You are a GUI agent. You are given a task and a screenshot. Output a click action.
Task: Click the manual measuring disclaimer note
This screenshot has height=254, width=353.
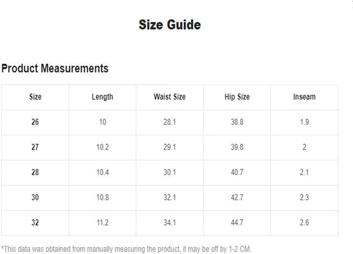126,249
